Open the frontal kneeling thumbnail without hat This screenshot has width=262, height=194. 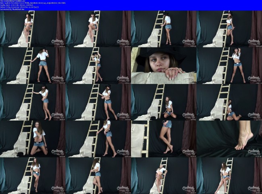tap(33, 139)
